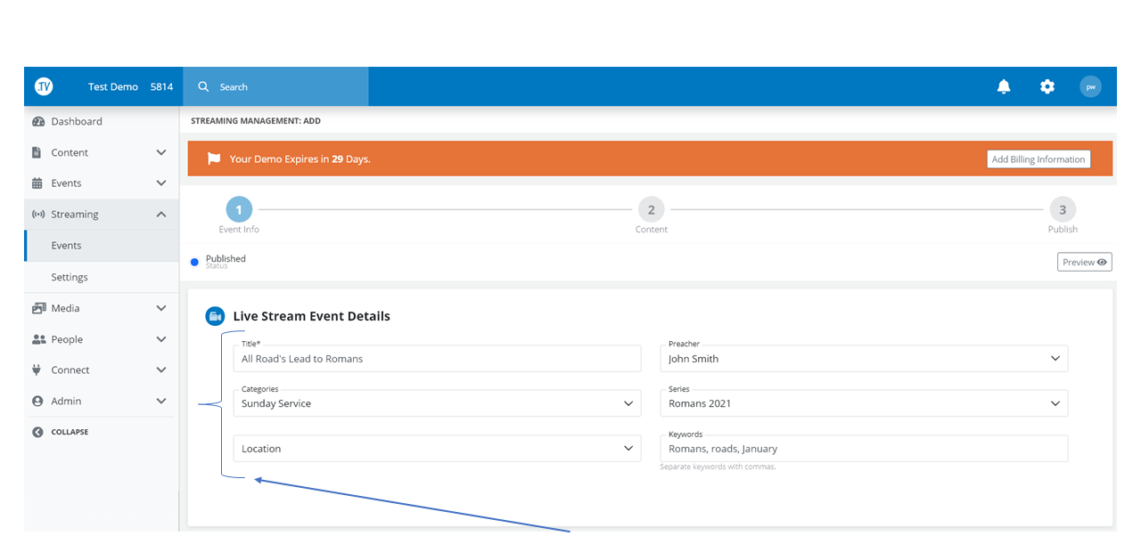Open the settings gear icon
This screenshot has height=536, width=1141.
coord(1047,86)
